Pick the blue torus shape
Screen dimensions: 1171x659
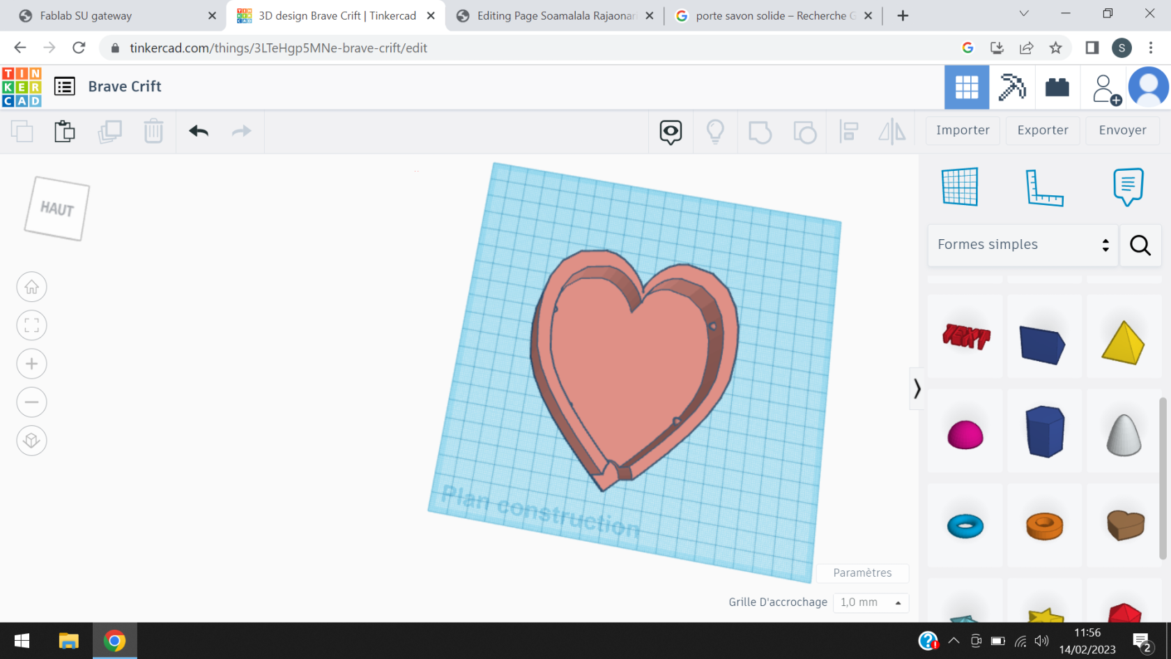(x=965, y=526)
